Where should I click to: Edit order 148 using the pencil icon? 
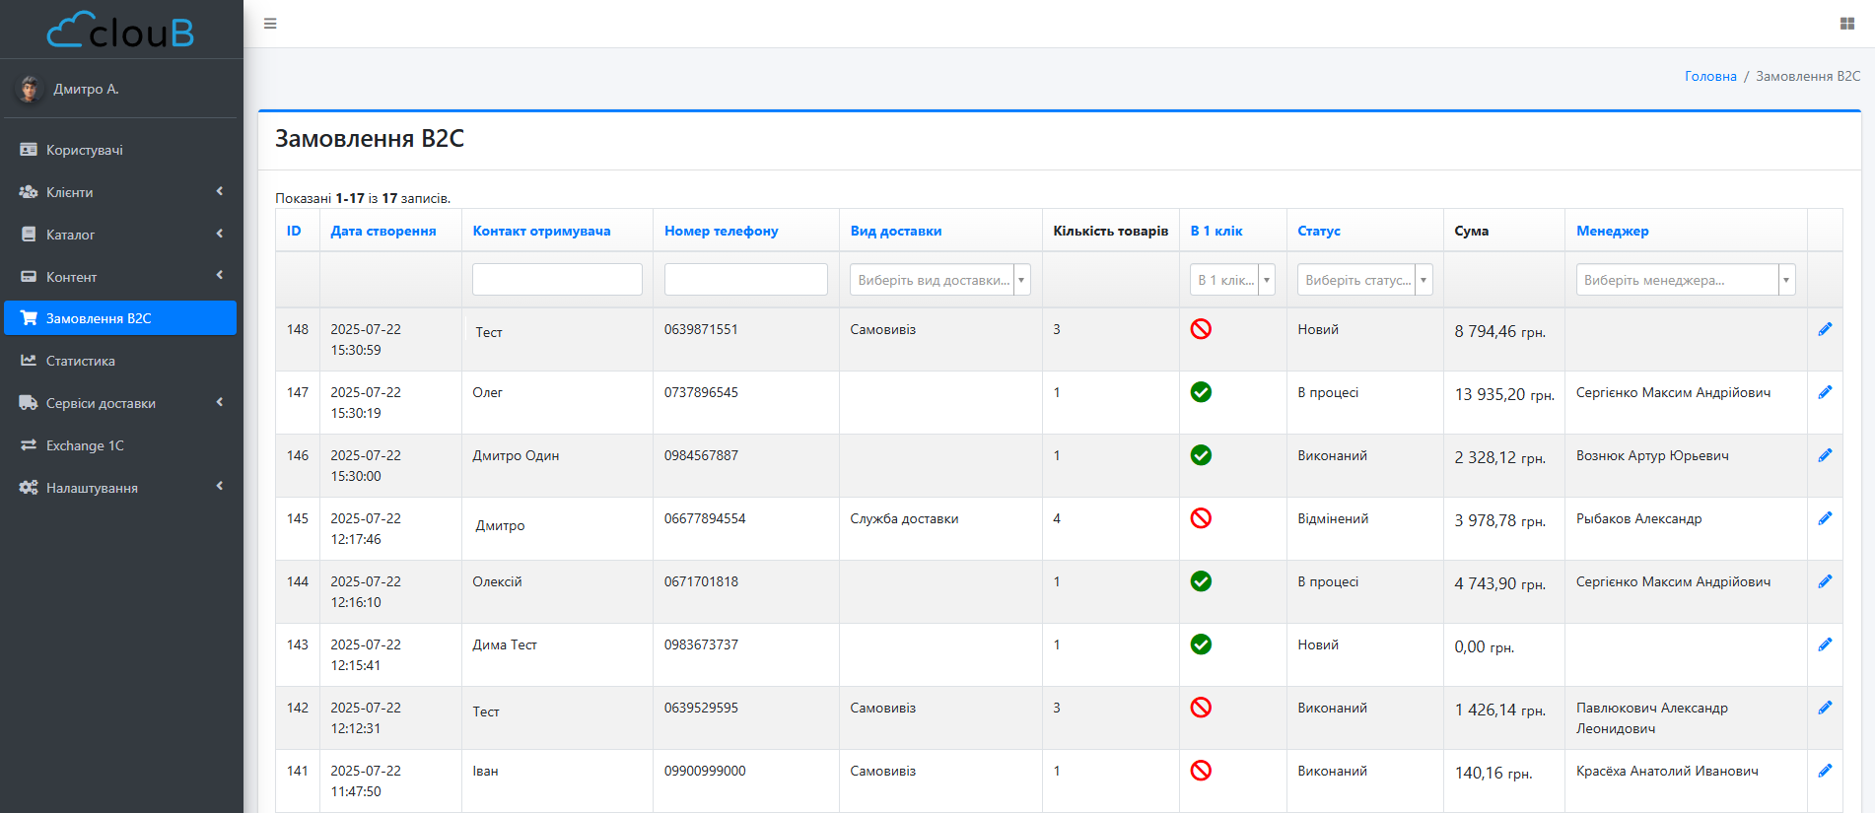[x=1825, y=329]
